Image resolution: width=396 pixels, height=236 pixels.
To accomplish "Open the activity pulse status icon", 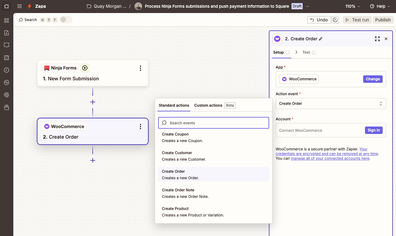I will [7, 82].
